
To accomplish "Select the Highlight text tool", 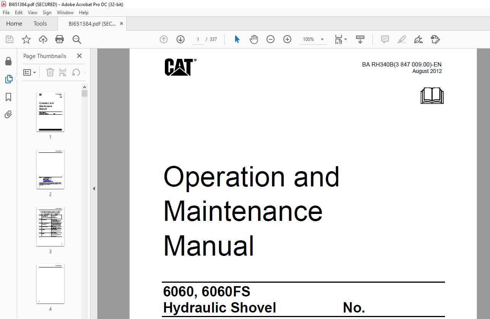I will pyautogui.click(x=401, y=39).
